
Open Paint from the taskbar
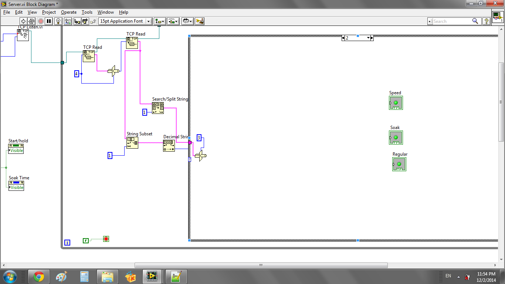[61, 277]
